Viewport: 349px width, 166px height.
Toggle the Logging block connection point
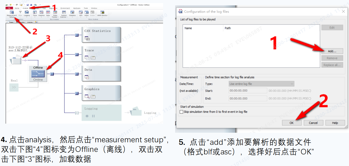click(x=77, y=113)
